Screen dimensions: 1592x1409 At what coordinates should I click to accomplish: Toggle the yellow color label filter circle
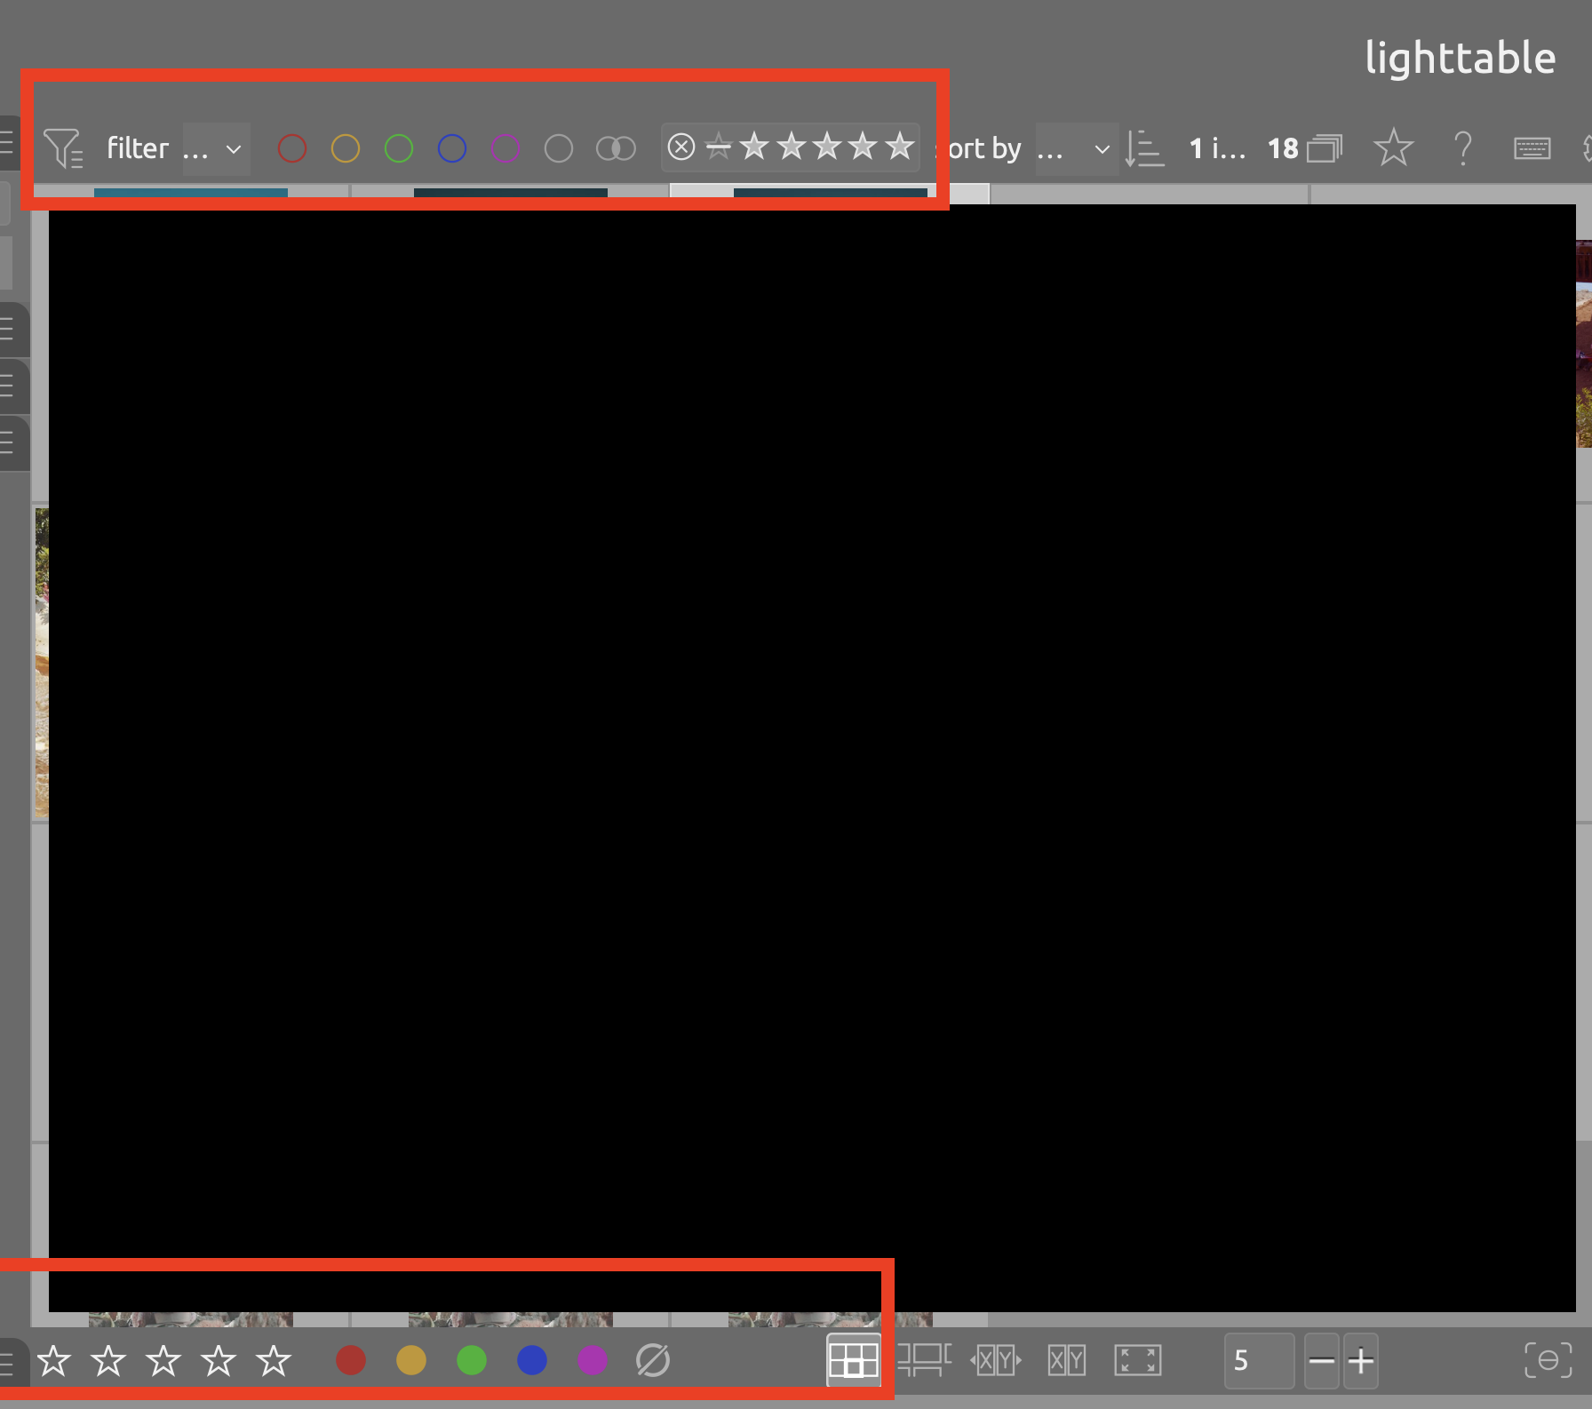346,148
